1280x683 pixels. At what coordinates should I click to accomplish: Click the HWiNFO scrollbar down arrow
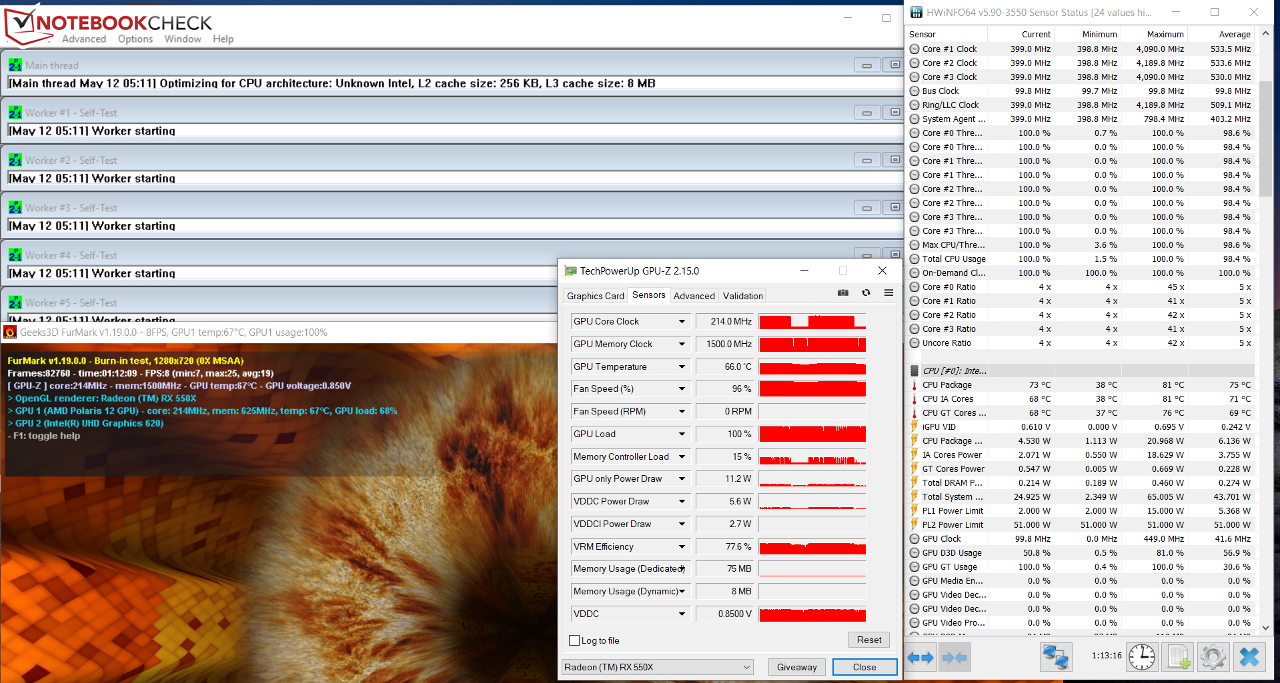(x=1266, y=628)
